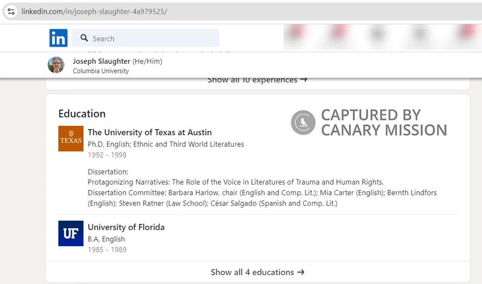Click Show all 10 experiences
482x284 pixels.
coord(258,80)
